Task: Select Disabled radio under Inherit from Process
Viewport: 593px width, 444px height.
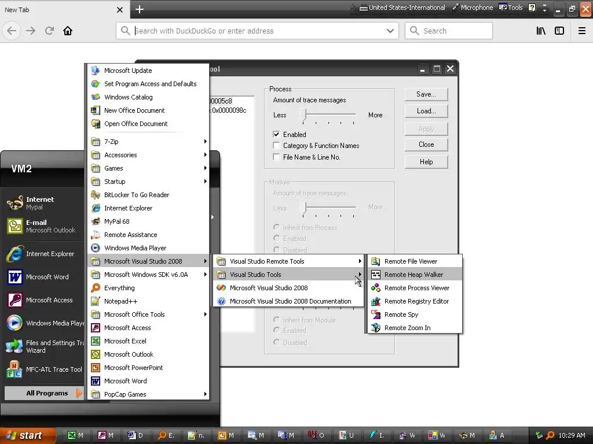Action: (276, 250)
